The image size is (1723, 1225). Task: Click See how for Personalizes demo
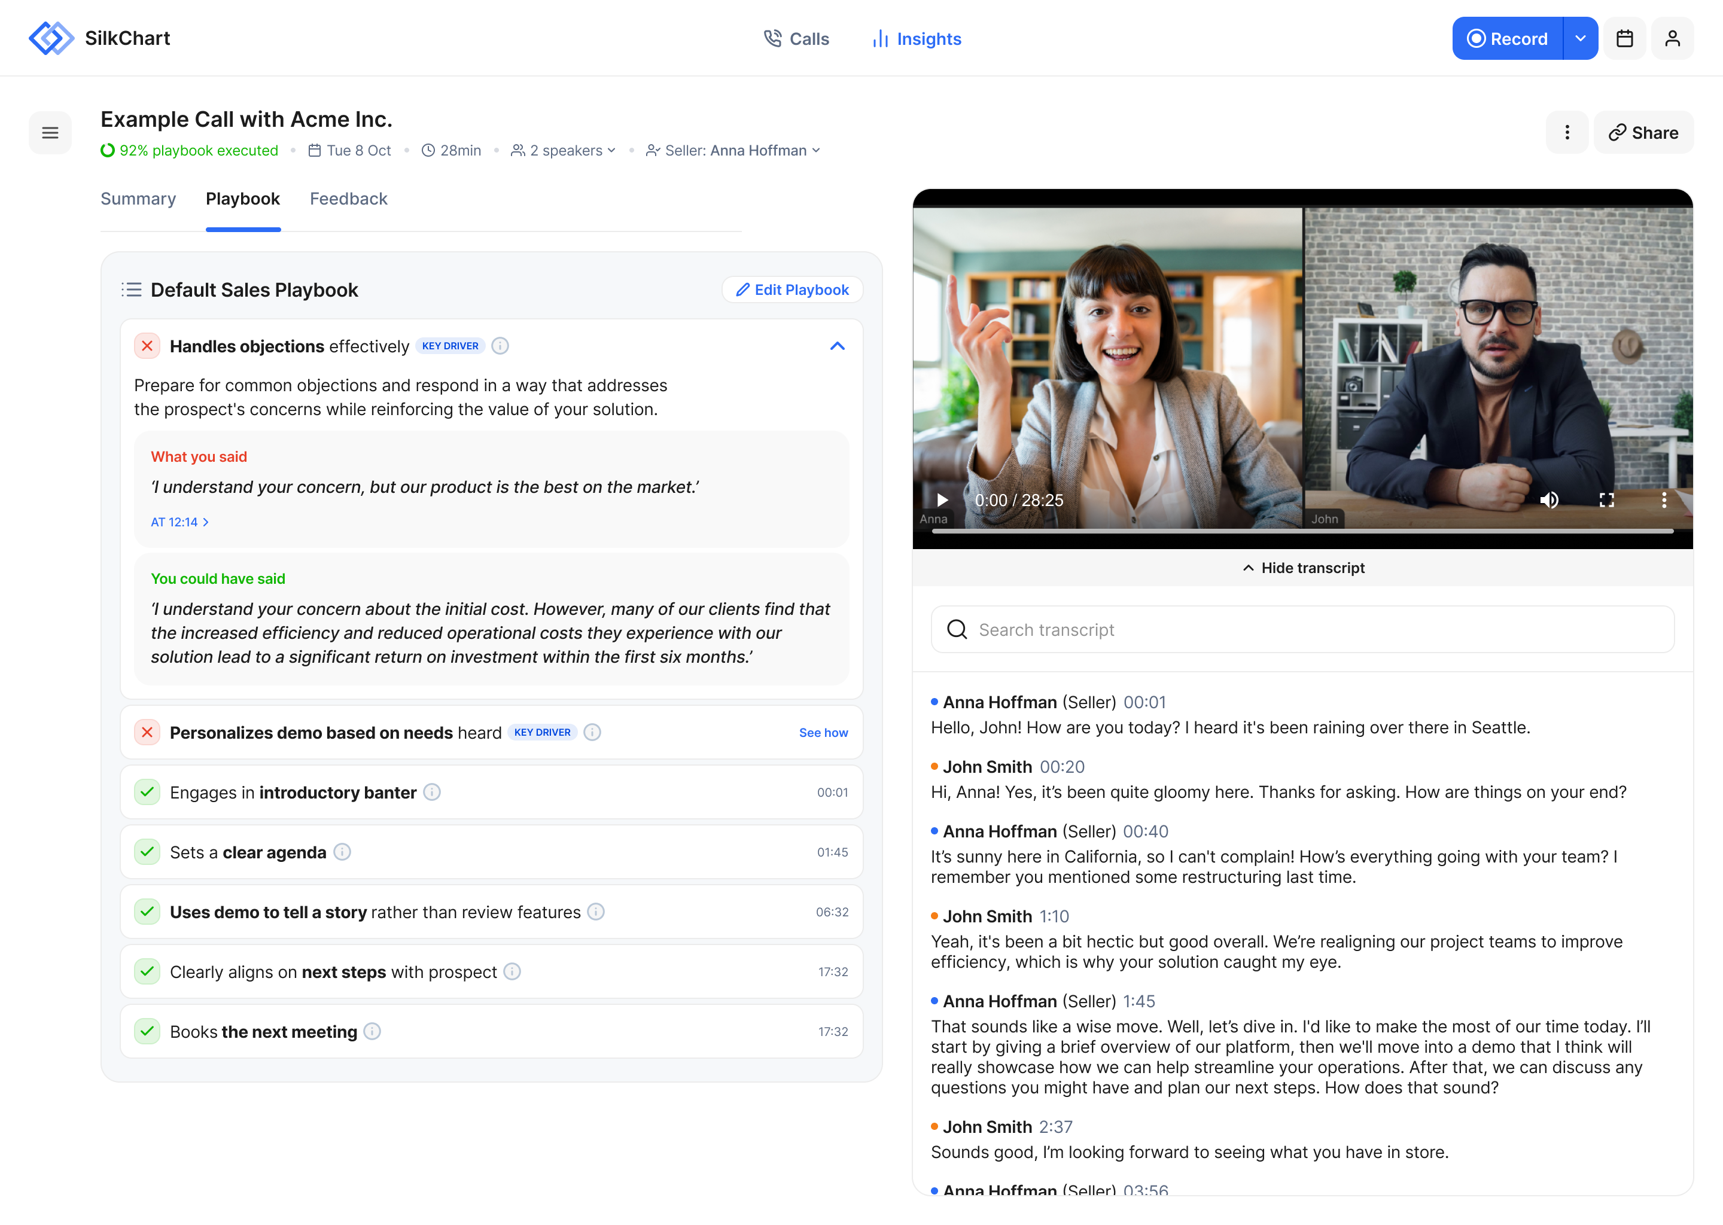823,733
